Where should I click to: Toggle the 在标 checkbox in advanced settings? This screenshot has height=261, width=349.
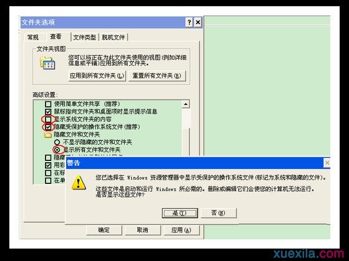click(x=48, y=173)
